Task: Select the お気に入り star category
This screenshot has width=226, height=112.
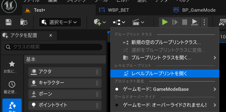Action: (x=12, y=67)
